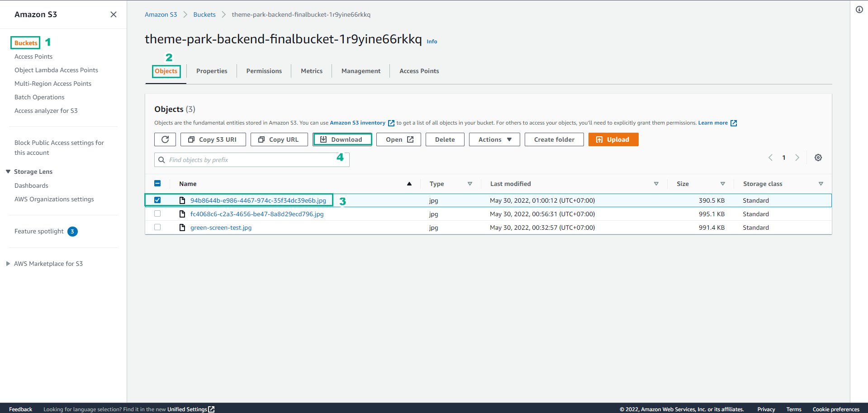Click the Create folder button
The image size is (868, 413).
pos(554,139)
